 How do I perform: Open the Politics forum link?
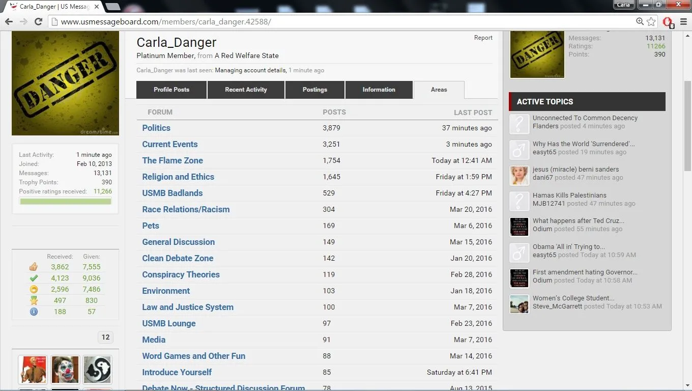(x=156, y=128)
